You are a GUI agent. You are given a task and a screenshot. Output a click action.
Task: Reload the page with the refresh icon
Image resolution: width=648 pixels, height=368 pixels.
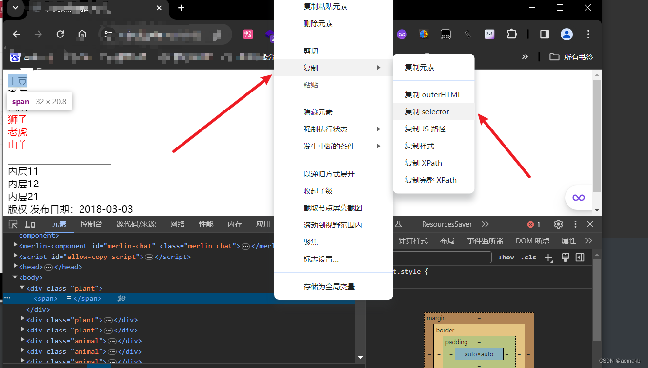tap(61, 34)
